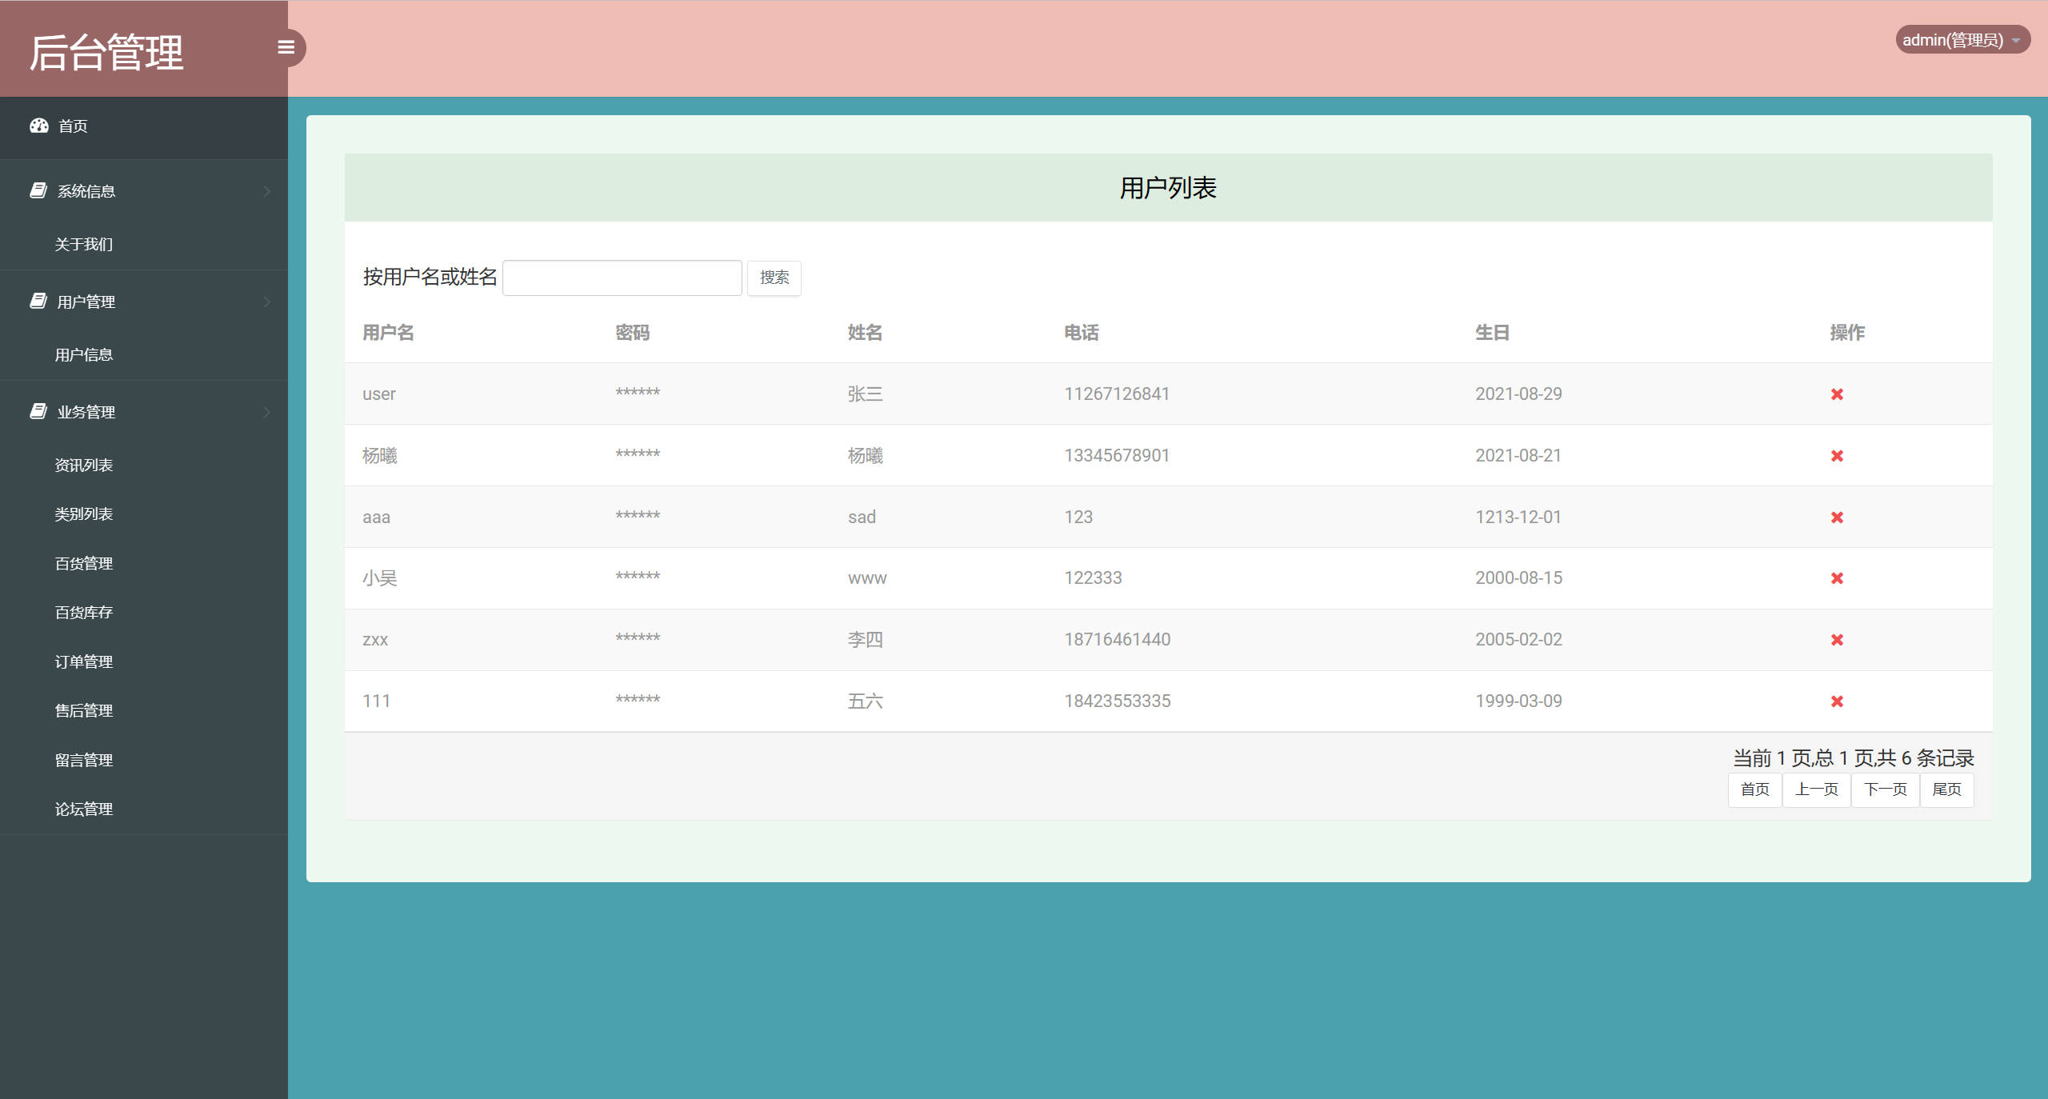Focus the username or name search field

point(622,278)
